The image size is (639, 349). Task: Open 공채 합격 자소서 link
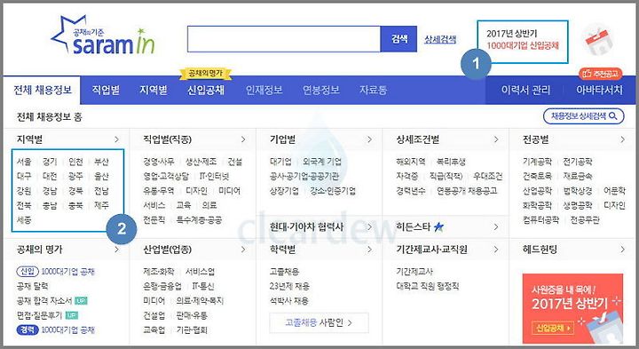(44, 301)
